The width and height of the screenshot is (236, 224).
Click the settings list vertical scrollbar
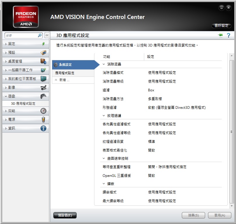coord(232,131)
